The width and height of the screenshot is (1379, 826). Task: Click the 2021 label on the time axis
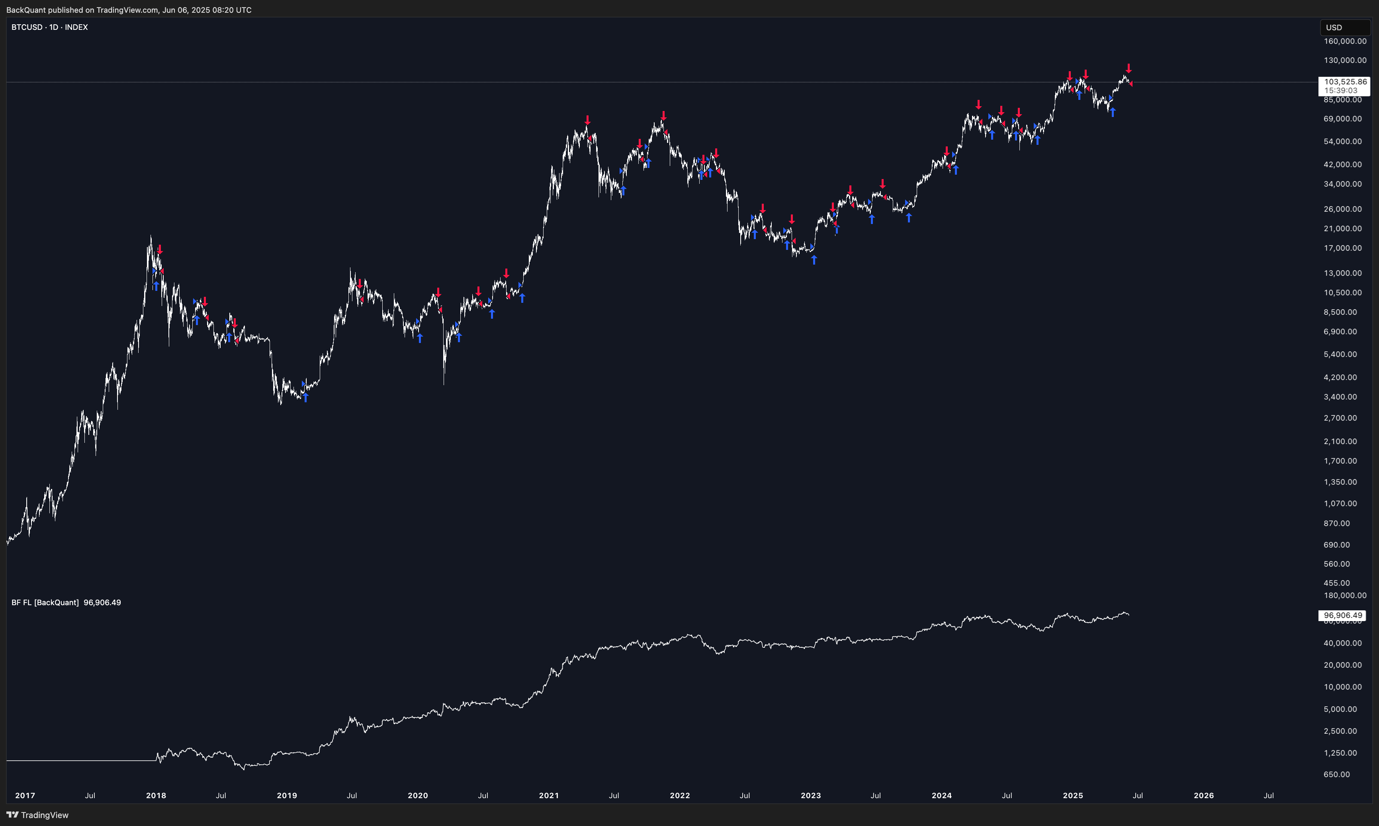click(x=549, y=795)
